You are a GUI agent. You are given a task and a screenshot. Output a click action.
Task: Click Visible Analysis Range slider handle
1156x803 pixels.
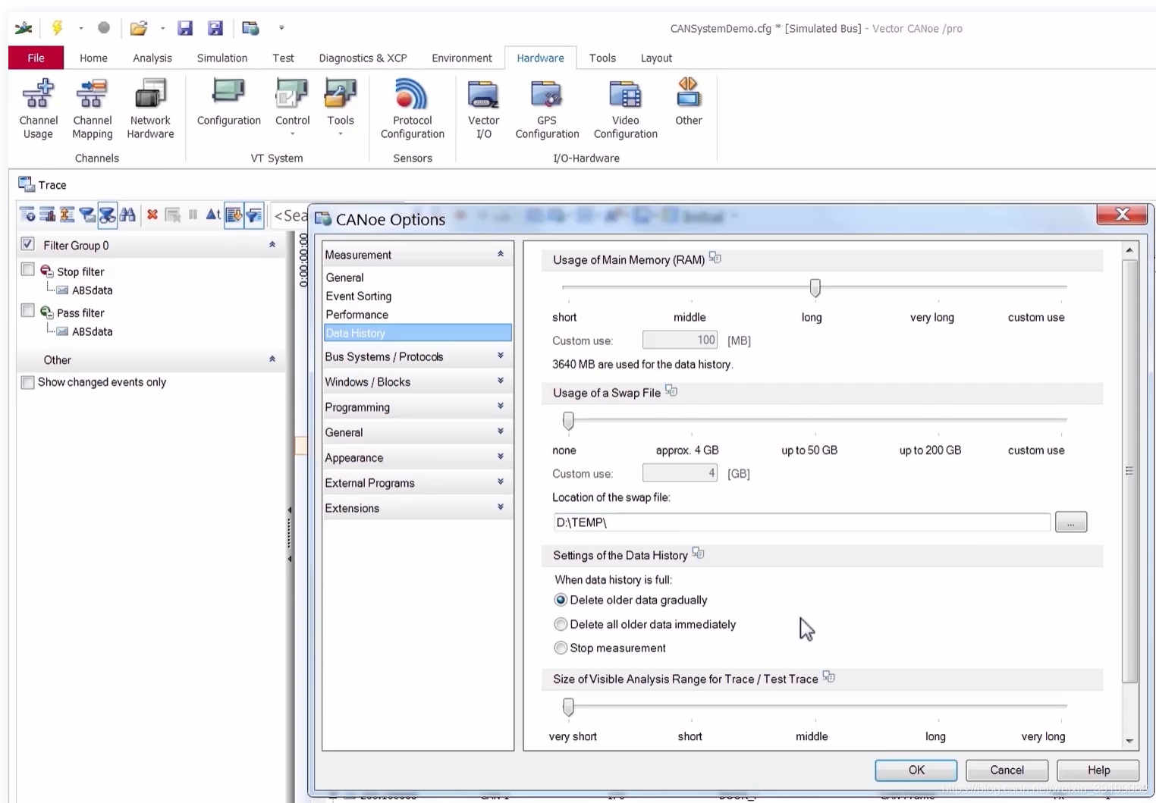click(x=568, y=707)
